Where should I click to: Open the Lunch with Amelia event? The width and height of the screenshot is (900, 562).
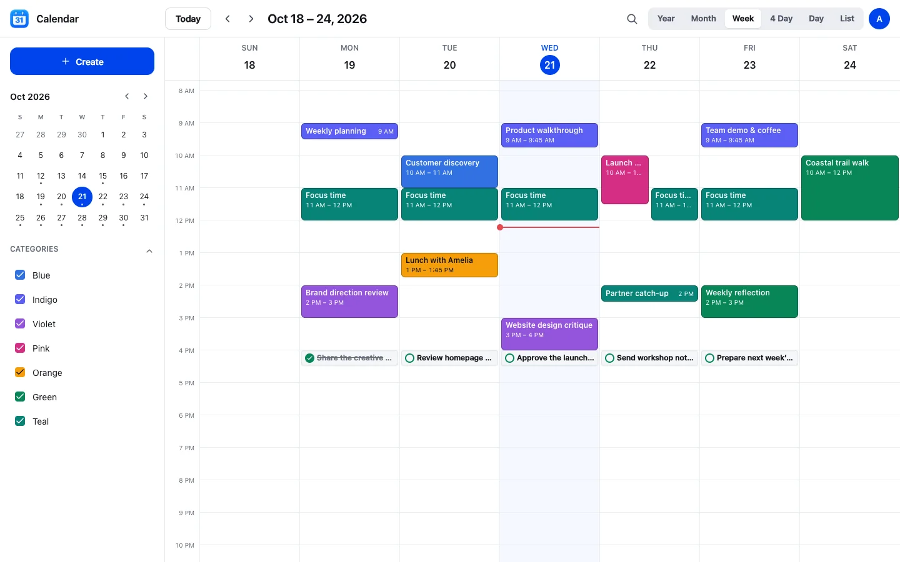[449, 265]
